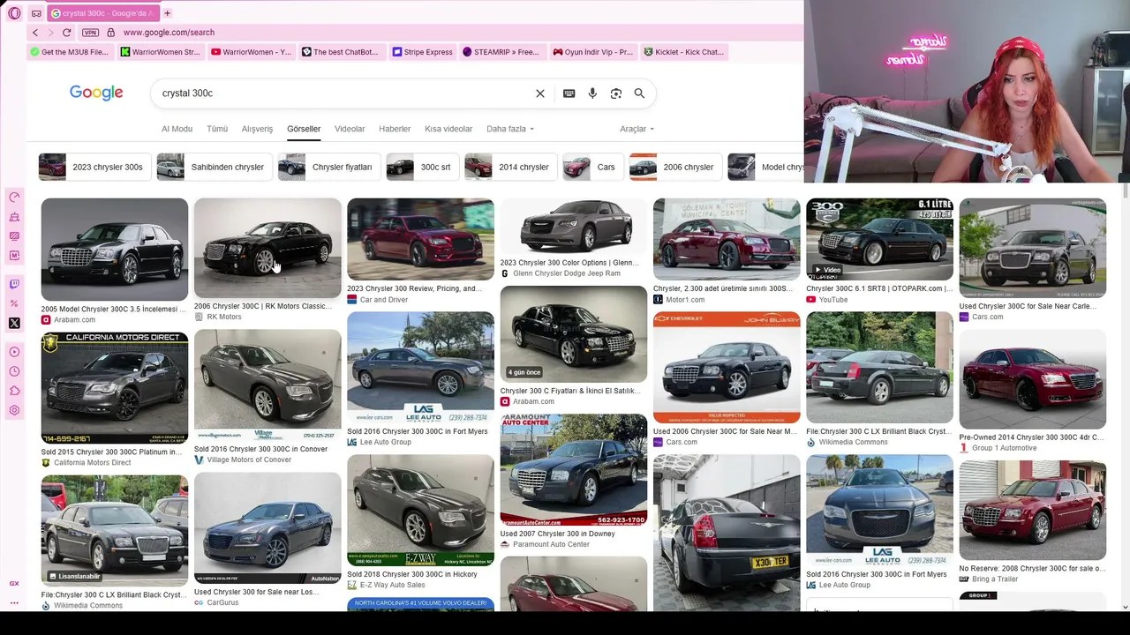The image size is (1130, 635).
Task: Search by image with the lens icon
Action: click(616, 93)
